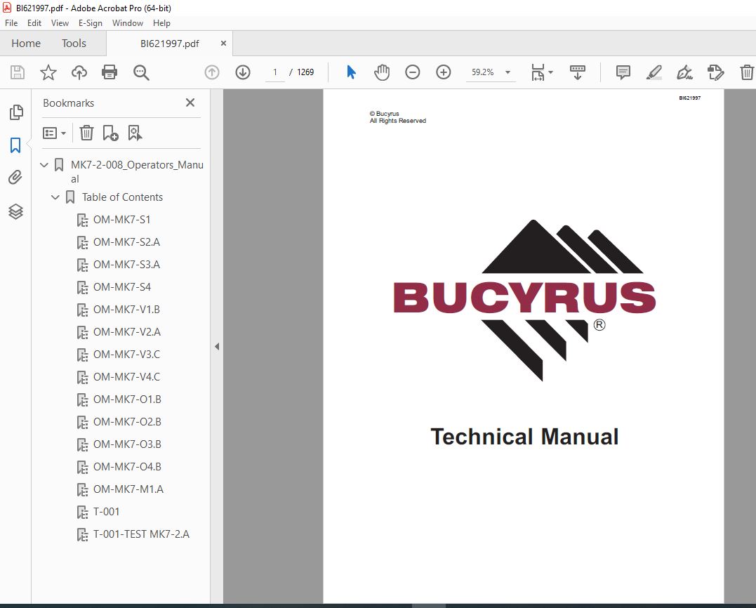This screenshot has width=756, height=608.
Task: Collapse navigation pane with divider arrow
Action: point(217,346)
